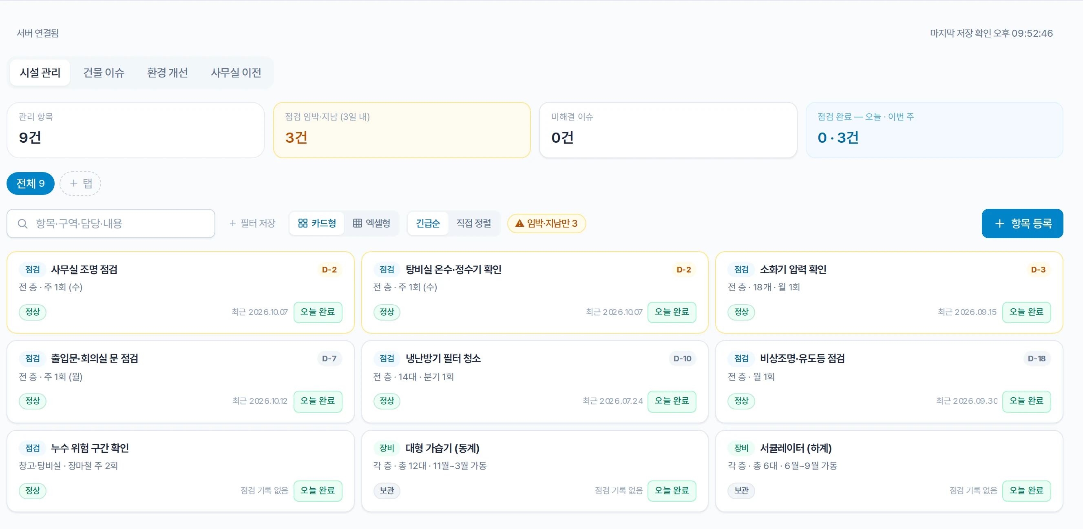Focus the 항목·구역·담당·내용 search field
Image resolution: width=1083 pixels, height=529 pixels.
(111, 223)
